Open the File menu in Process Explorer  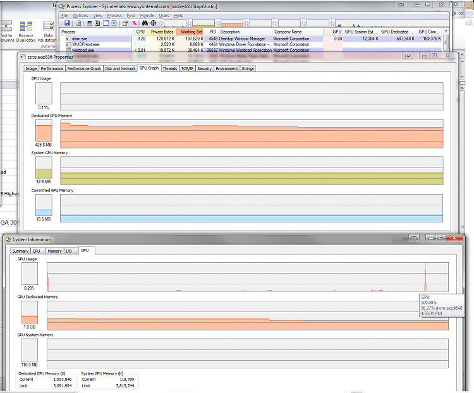[x=64, y=15]
